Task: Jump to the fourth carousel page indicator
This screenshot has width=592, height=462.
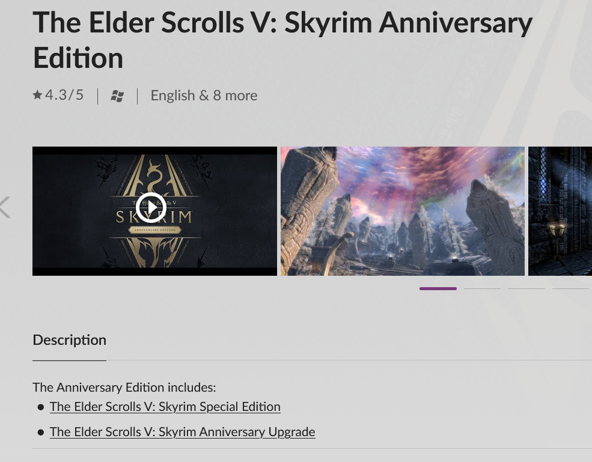Action: [570, 288]
